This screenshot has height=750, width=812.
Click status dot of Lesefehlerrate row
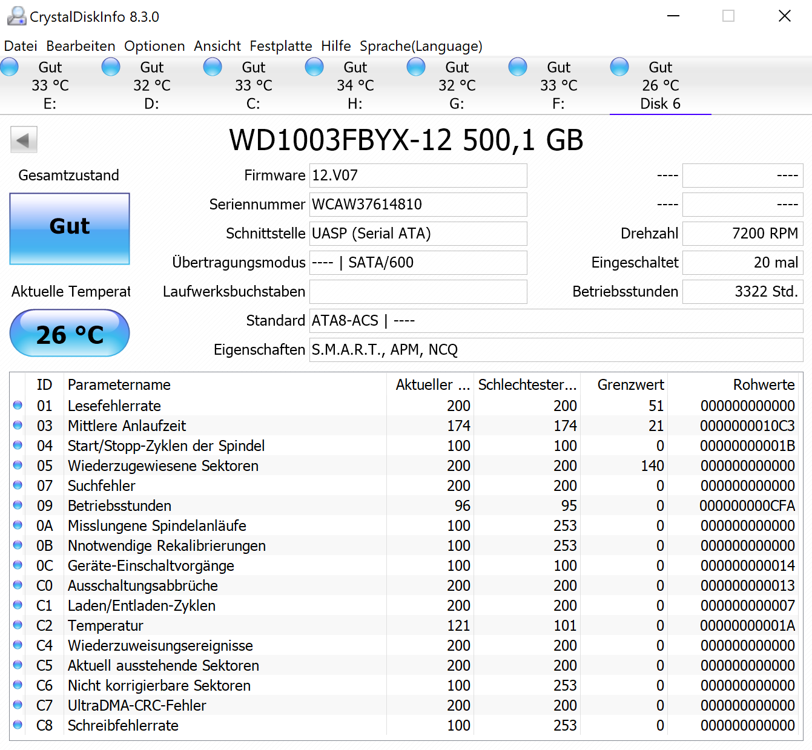click(x=18, y=405)
